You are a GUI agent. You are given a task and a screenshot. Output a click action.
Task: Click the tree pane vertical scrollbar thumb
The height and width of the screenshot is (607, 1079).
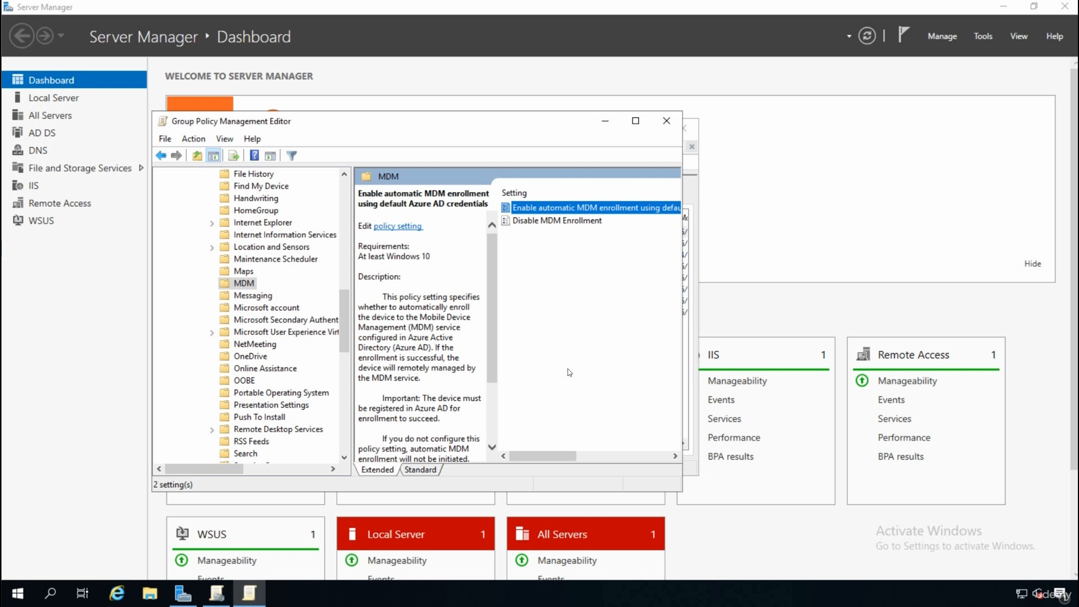(344, 320)
